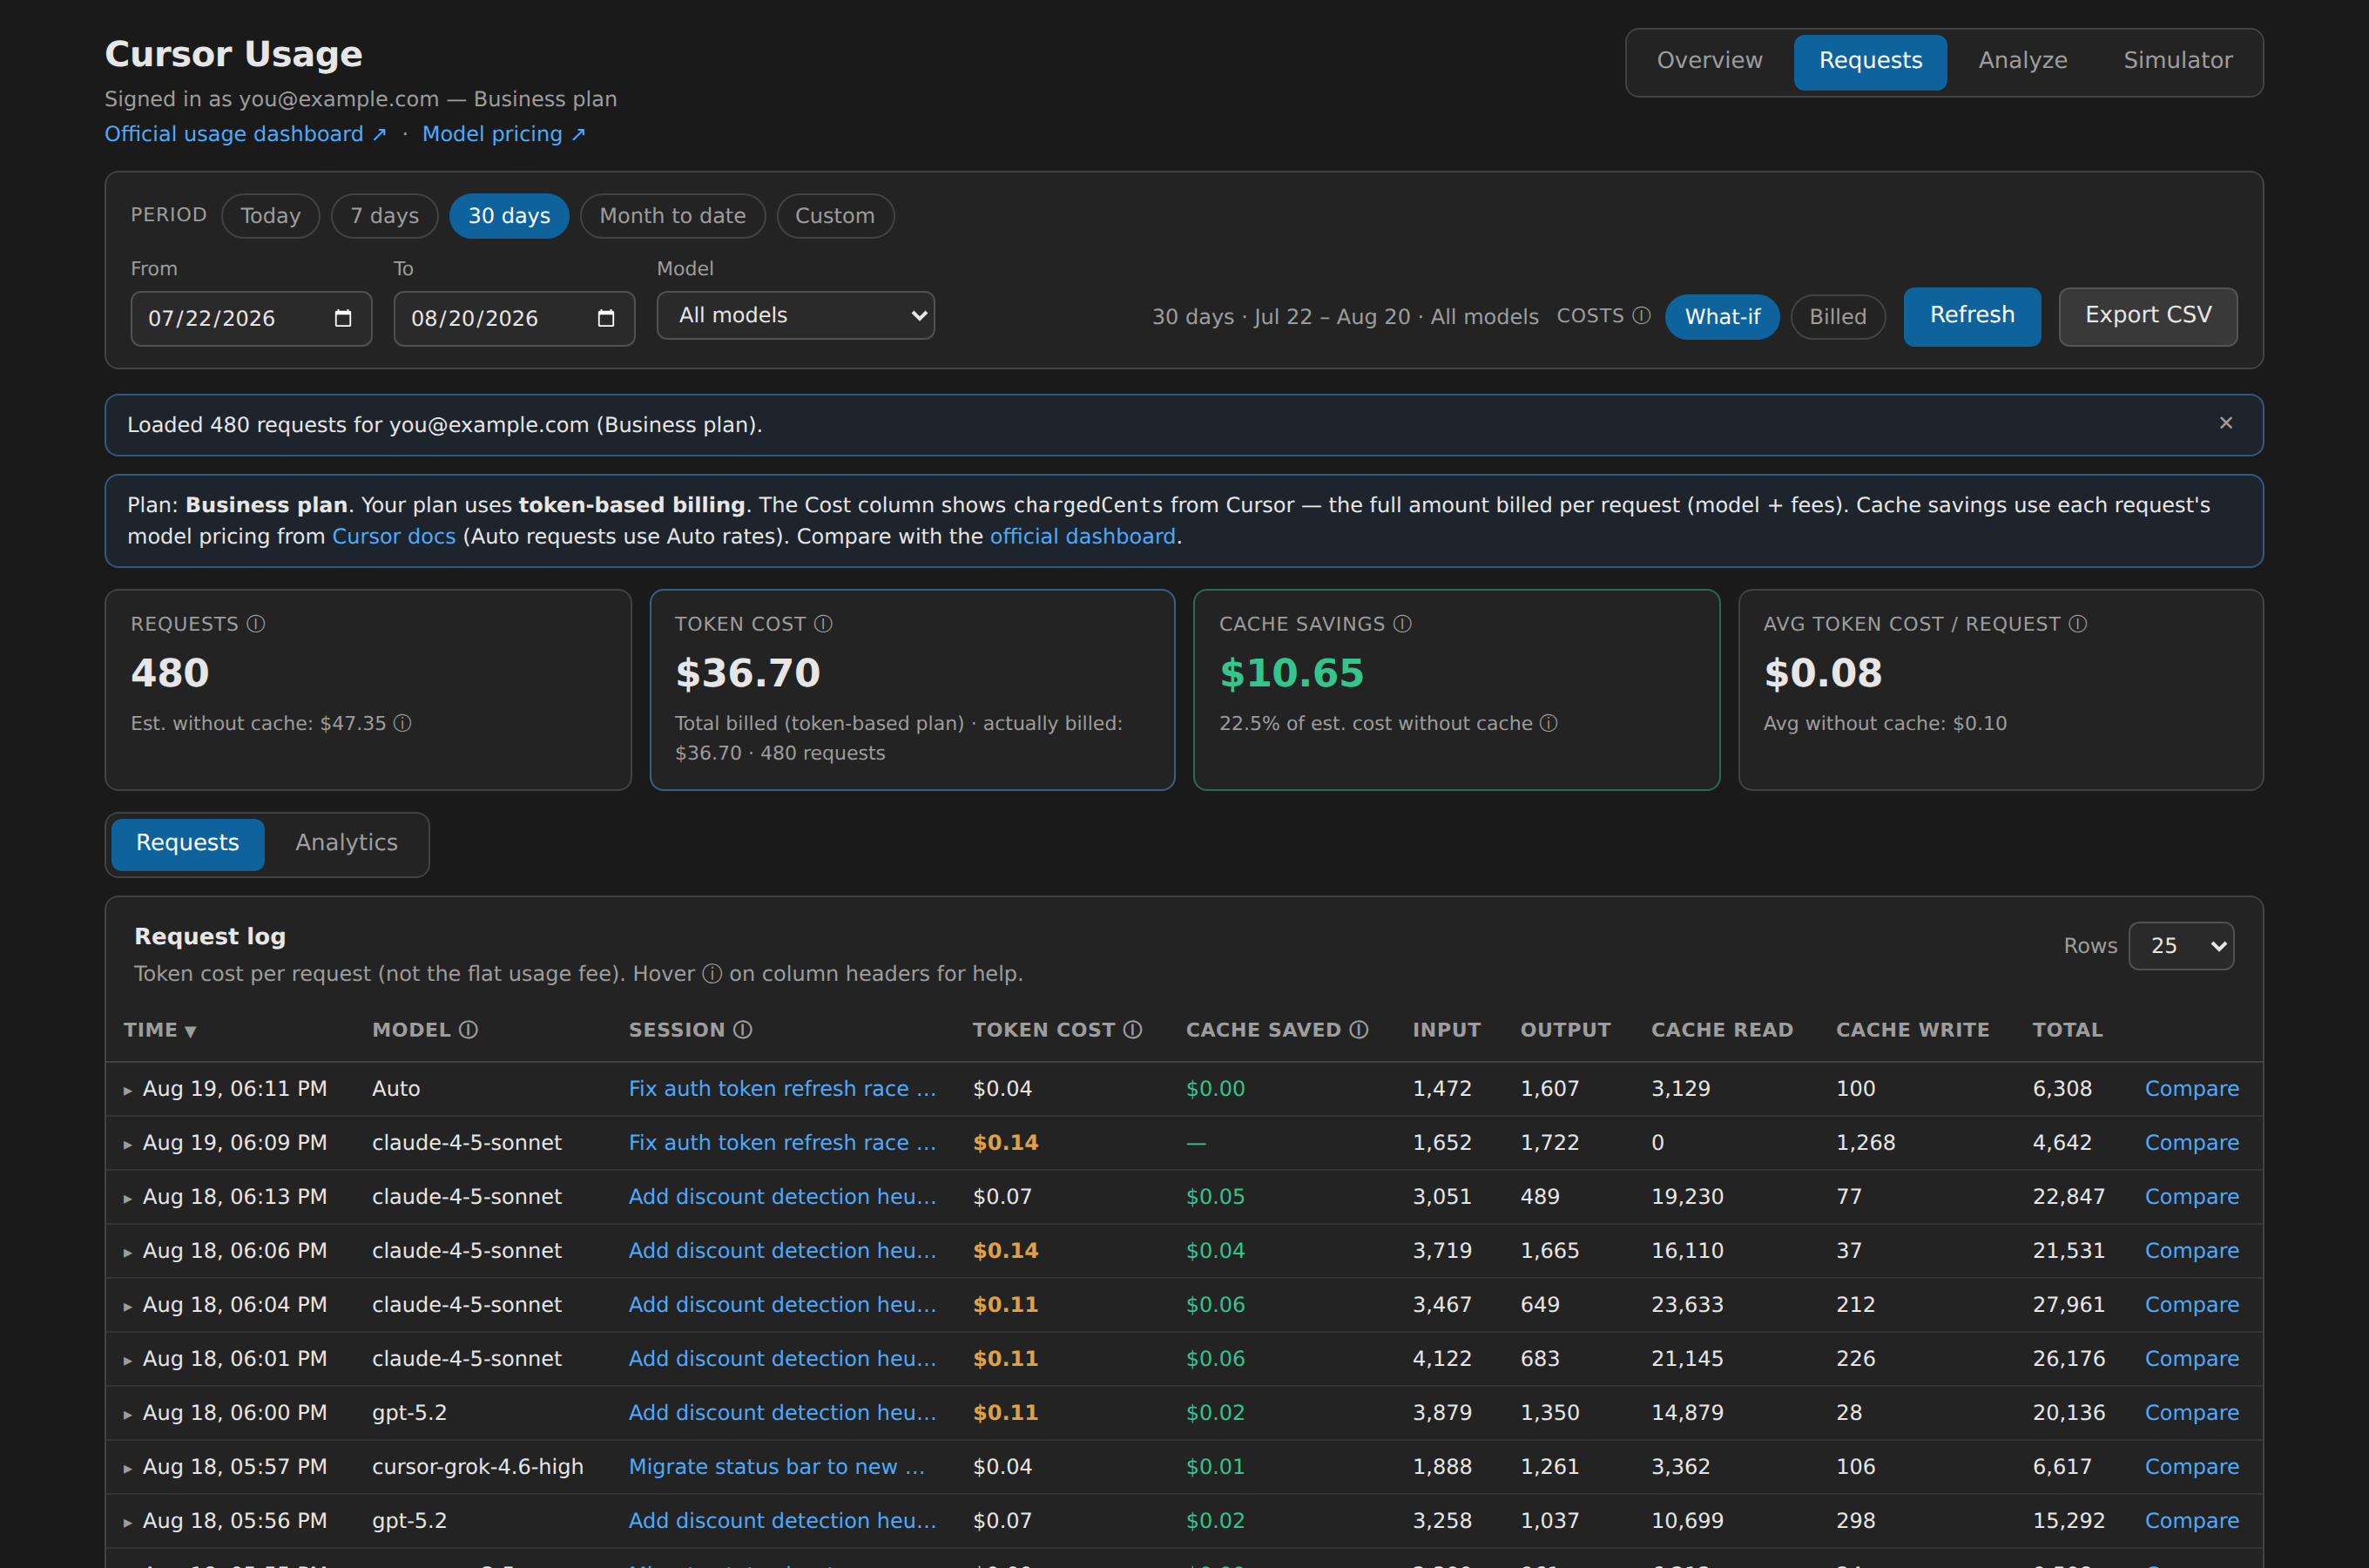Image resolution: width=2369 pixels, height=1568 pixels.
Task: Click the TOTAL column header
Action: pyautogui.click(x=2067, y=1030)
